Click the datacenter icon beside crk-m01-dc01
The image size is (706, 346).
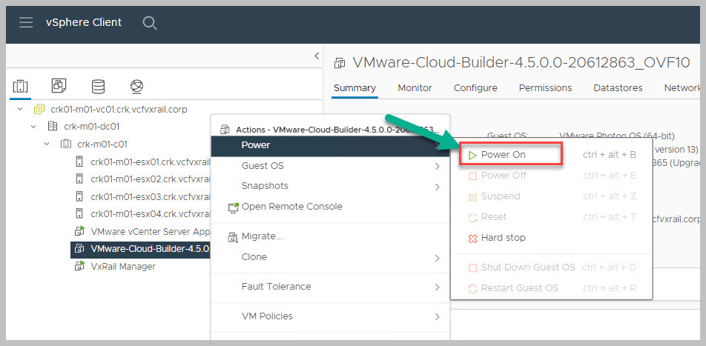point(53,127)
